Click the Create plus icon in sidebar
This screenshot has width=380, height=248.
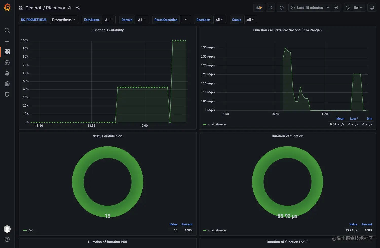[x=7, y=41]
